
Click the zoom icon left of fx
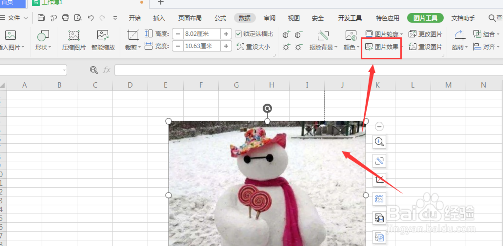94,70
